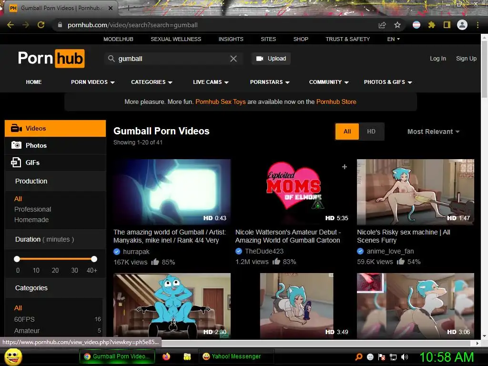Launch Firefox from the taskbar
Image resolution: width=488 pixels, height=366 pixels.
166,356
